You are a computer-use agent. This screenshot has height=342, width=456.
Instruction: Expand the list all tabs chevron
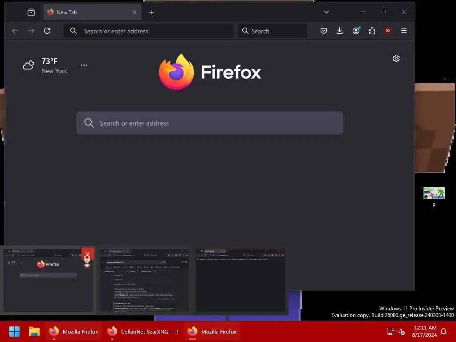tap(326, 12)
